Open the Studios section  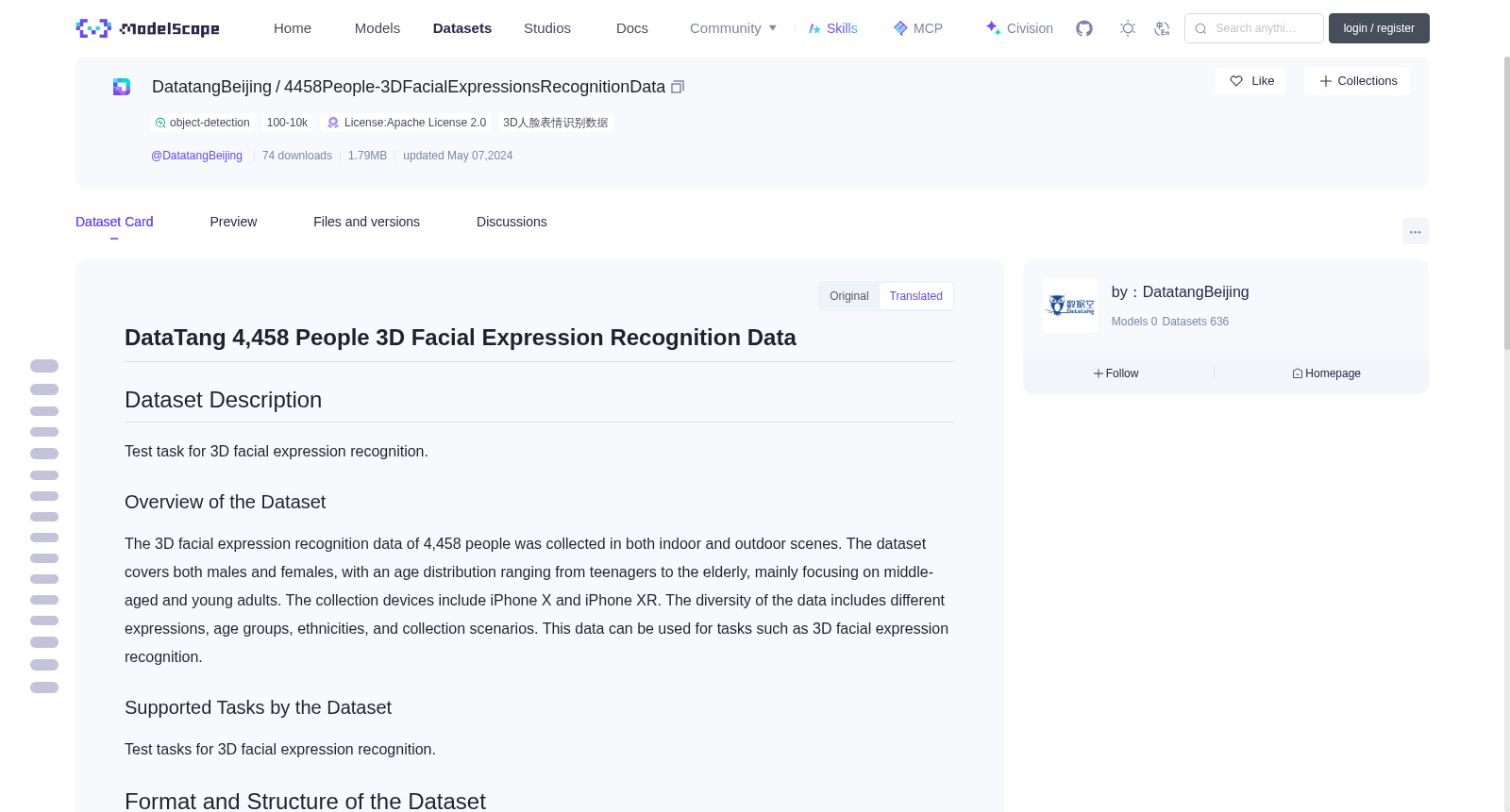tap(547, 28)
